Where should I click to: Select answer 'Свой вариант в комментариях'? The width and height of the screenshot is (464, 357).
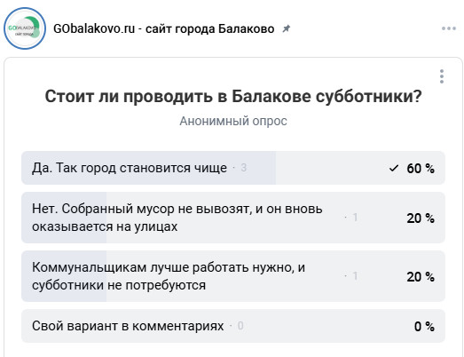point(233,326)
